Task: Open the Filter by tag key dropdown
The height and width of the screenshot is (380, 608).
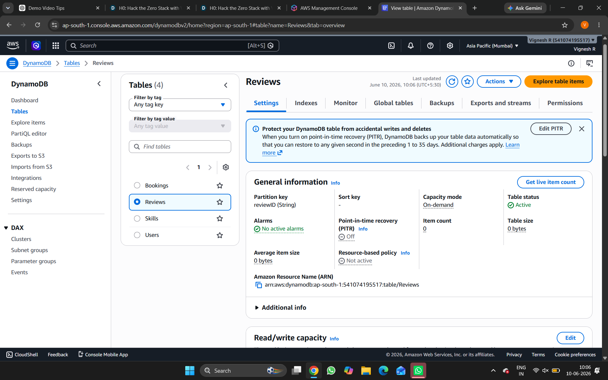Action: (x=180, y=105)
